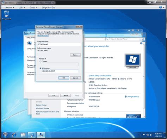167x139 pixels.
Task: Open the Recycle Bin desktop icon
Action: 7,15
